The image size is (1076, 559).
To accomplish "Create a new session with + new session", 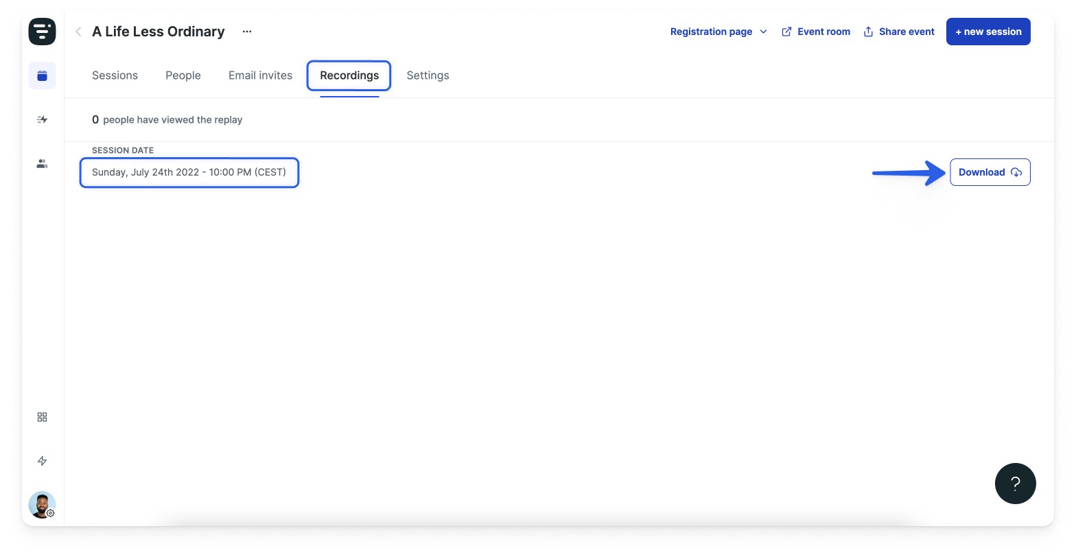I will [988, 32].
